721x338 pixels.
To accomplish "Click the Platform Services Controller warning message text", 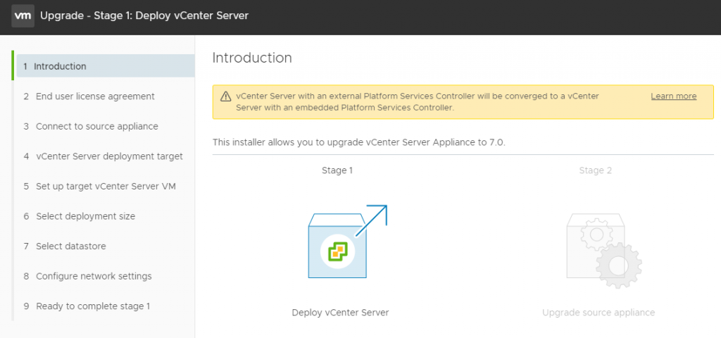I will click(418, 102).
